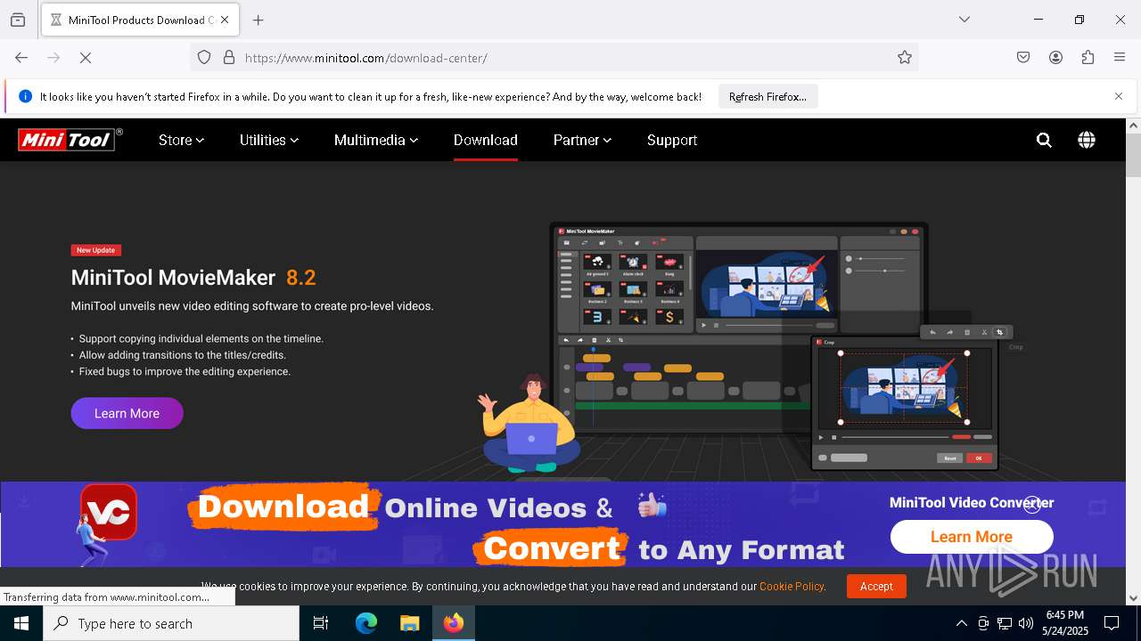Accept the cookie notice
Screen dimensions: 1141x641
tap(876, 586)
